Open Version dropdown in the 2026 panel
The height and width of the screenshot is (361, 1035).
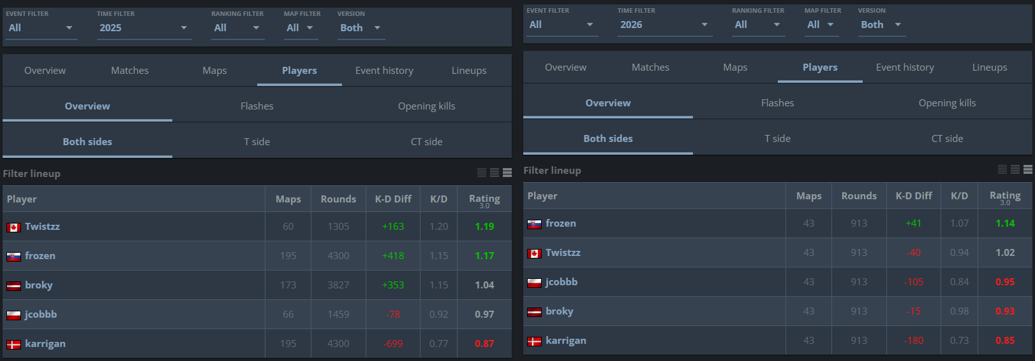(x=882, y=25)
